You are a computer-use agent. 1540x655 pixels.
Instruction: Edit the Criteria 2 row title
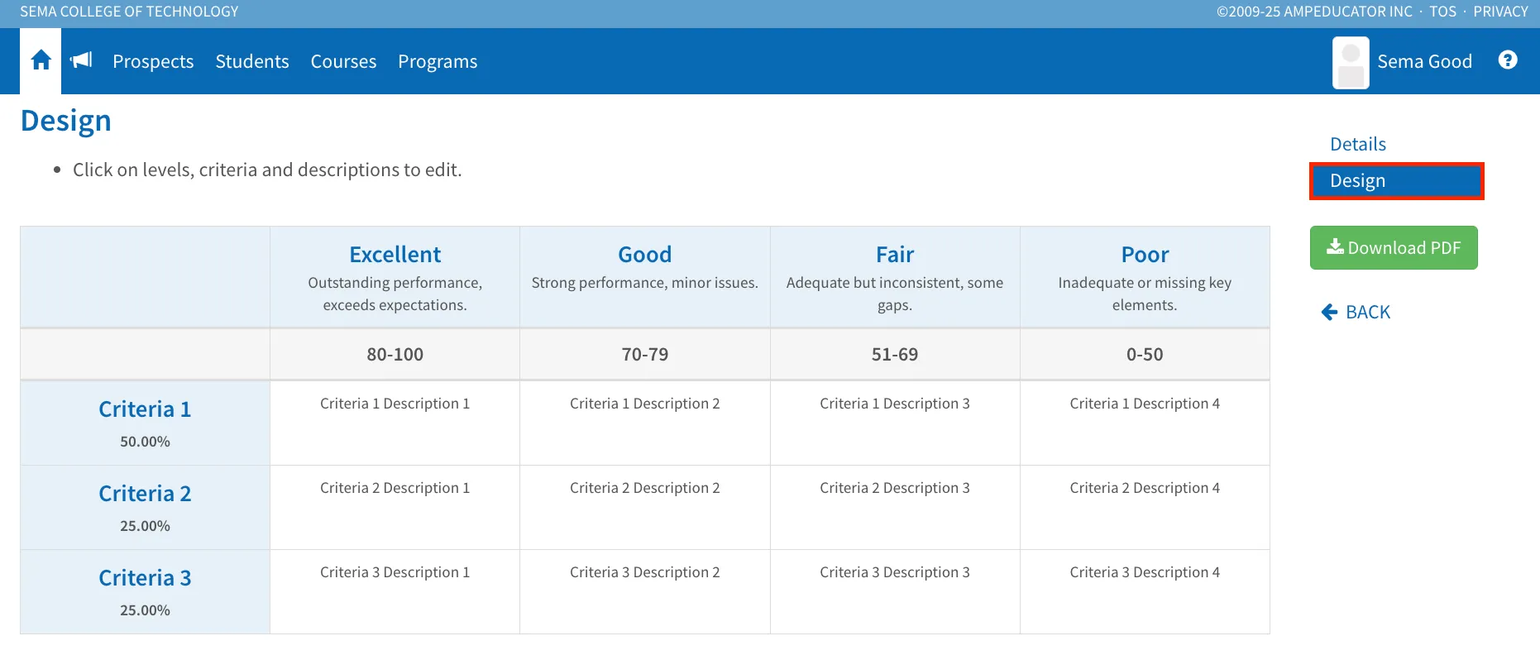click(145, 494)
